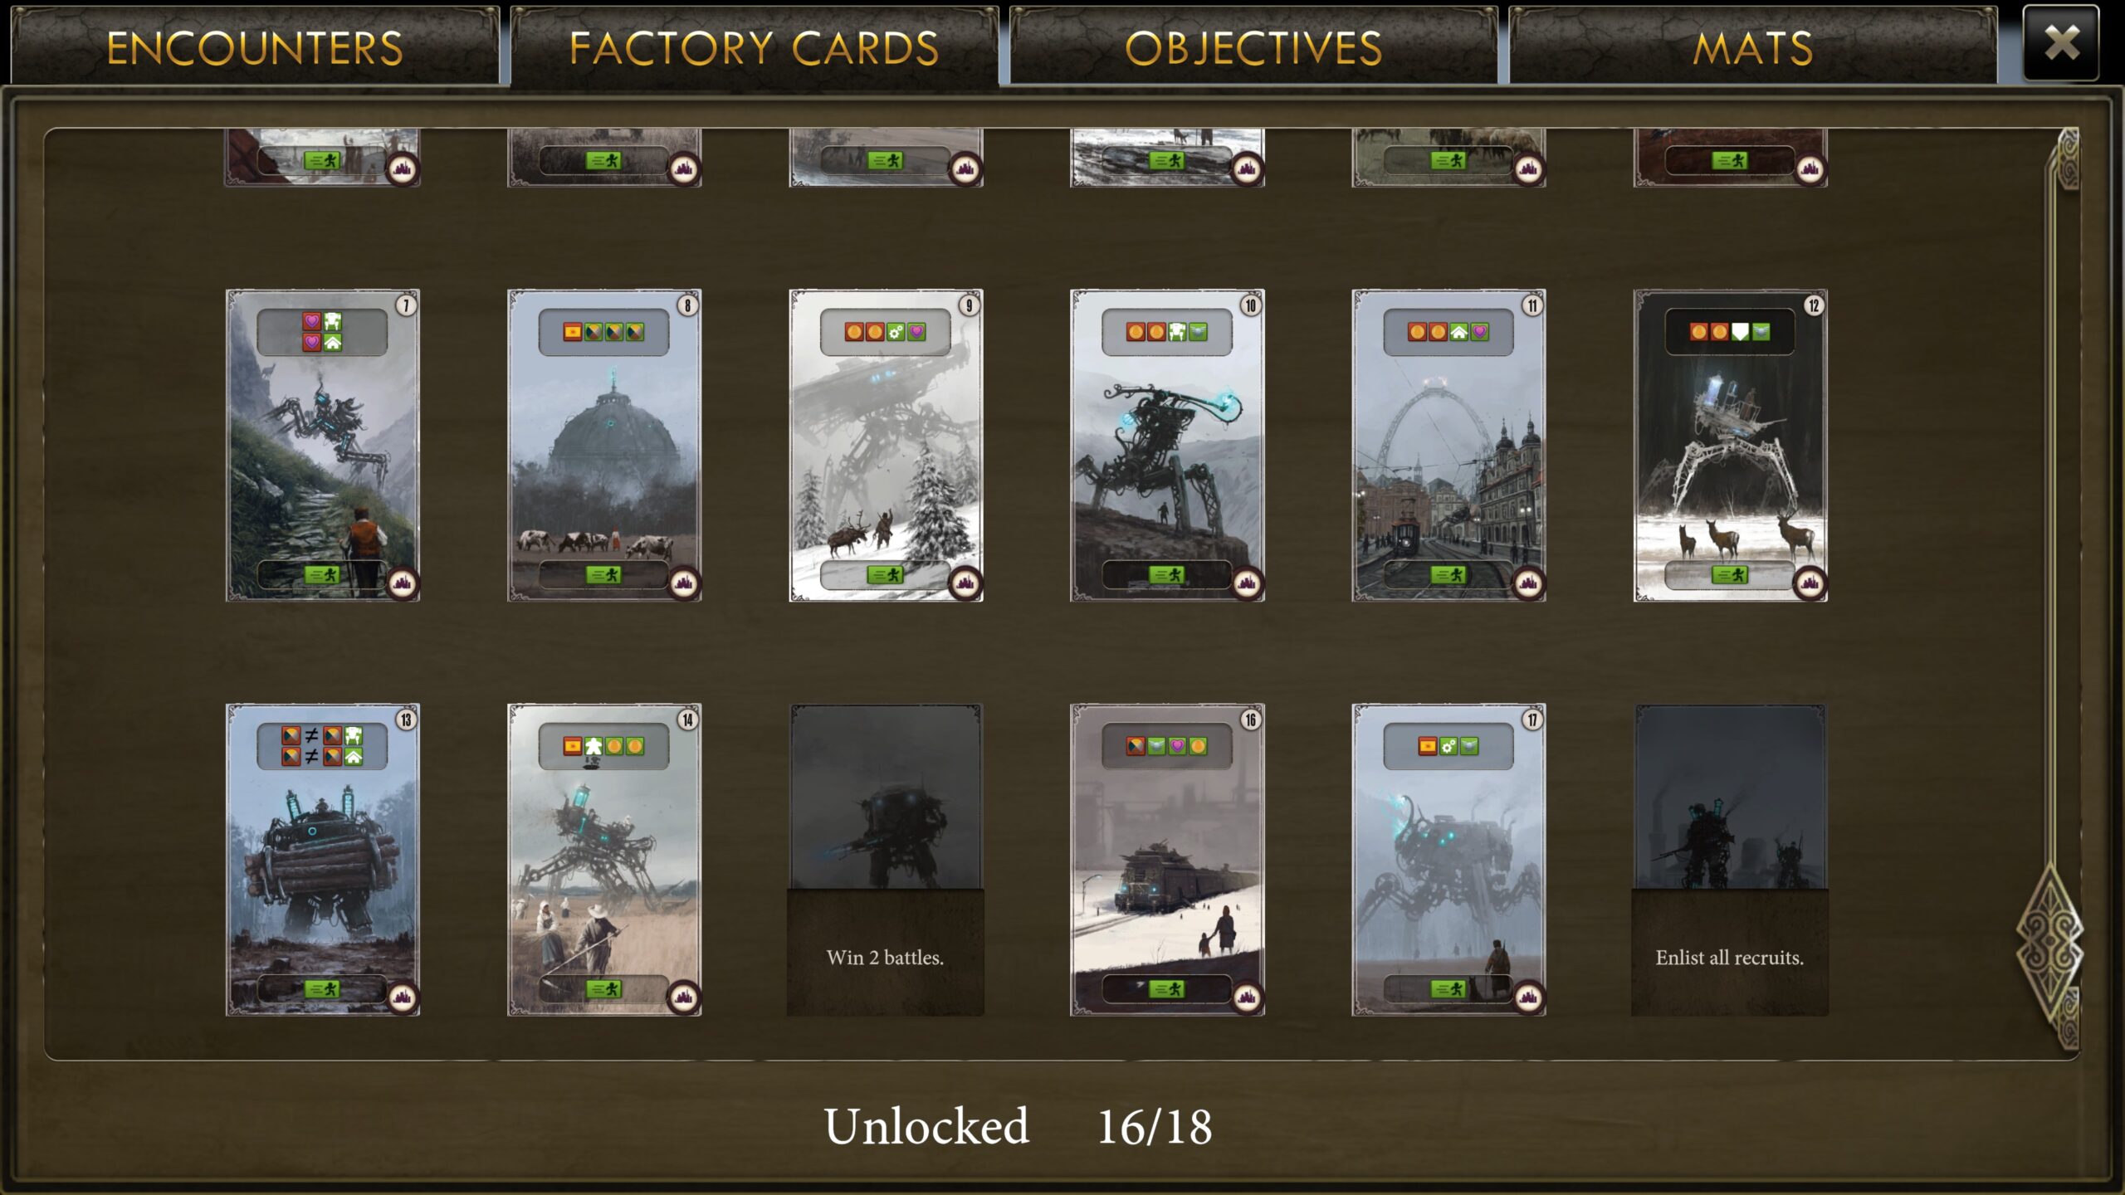Click the move action icon on card 10
Image resolution: width=2125 pixels, height=1195 pixels.
(1166, 574)
